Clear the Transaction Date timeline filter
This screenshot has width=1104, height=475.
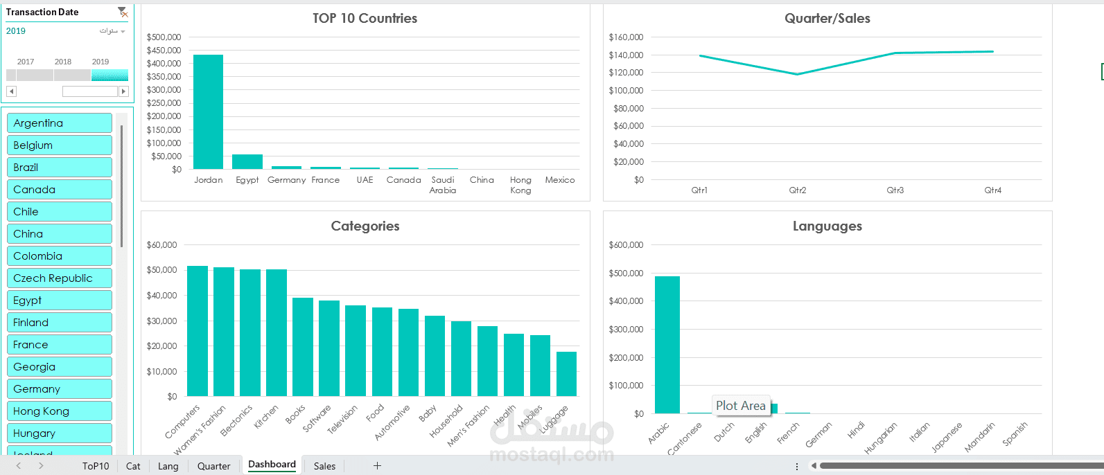pyautogui.click(x=123, y=12)
